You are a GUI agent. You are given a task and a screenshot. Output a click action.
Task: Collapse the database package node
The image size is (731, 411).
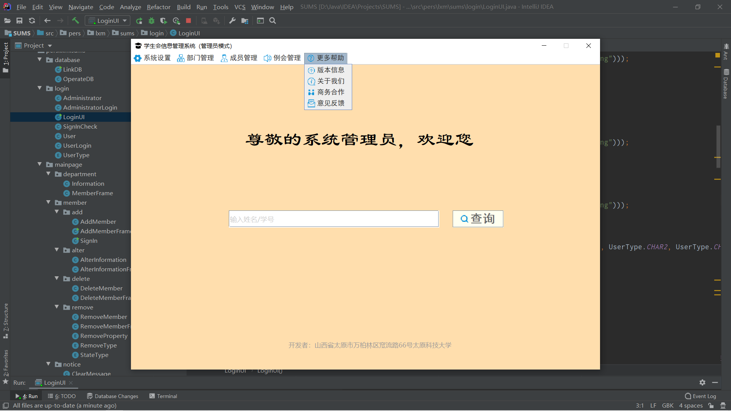(x=40, y=60)
